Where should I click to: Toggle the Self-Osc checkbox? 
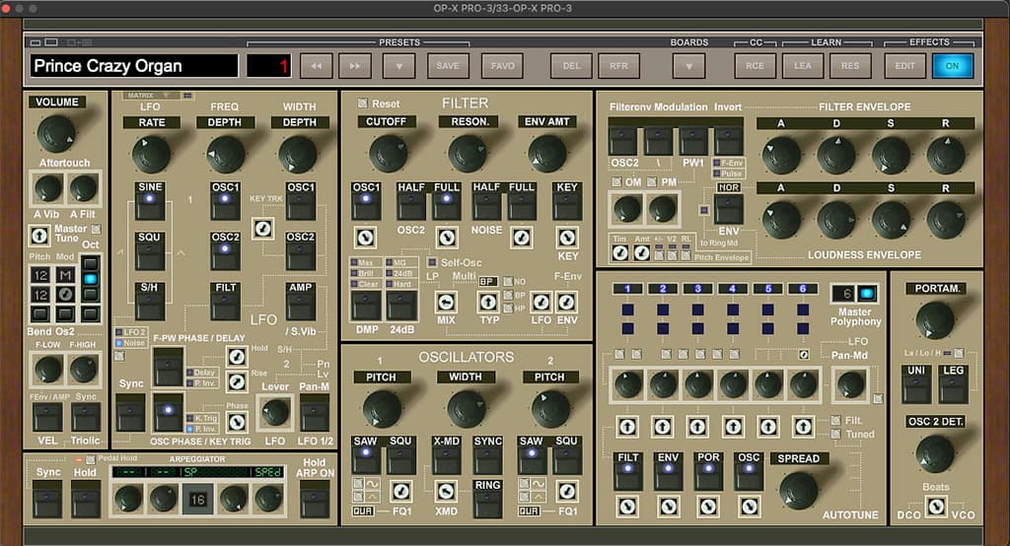[432, 262]
